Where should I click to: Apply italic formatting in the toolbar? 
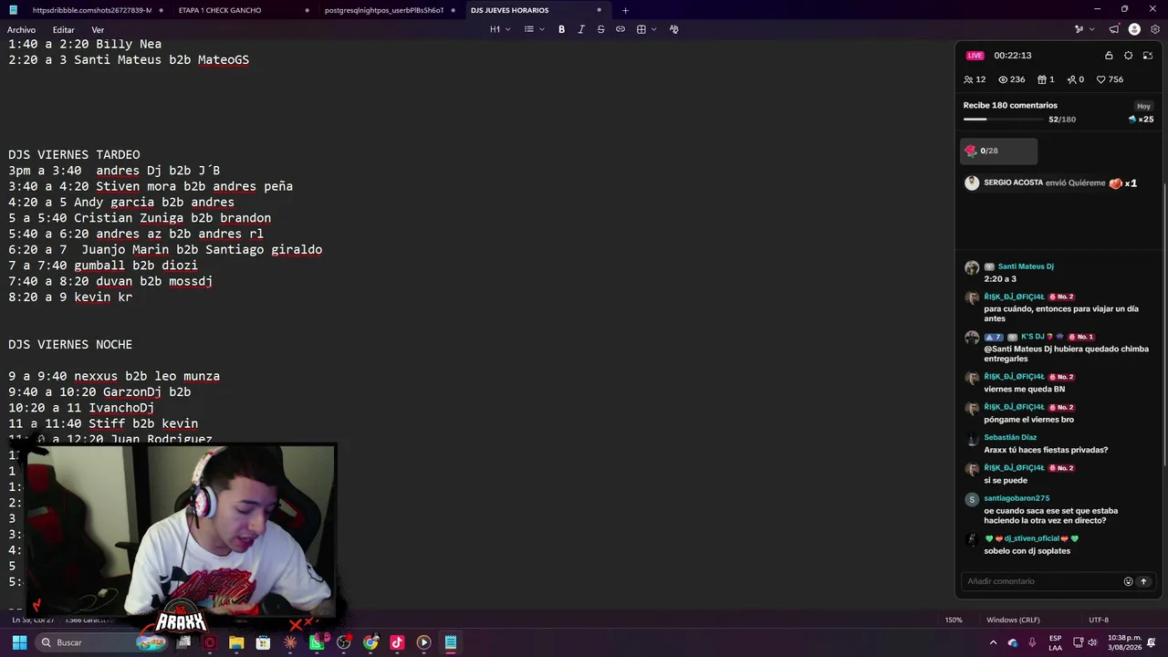click(581, 29)
